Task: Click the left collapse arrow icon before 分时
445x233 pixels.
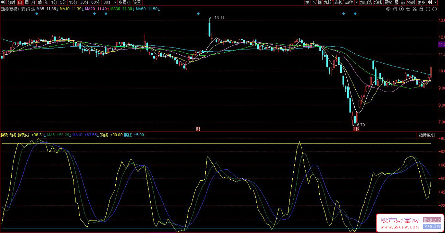Action: click(x=3, y=2)
